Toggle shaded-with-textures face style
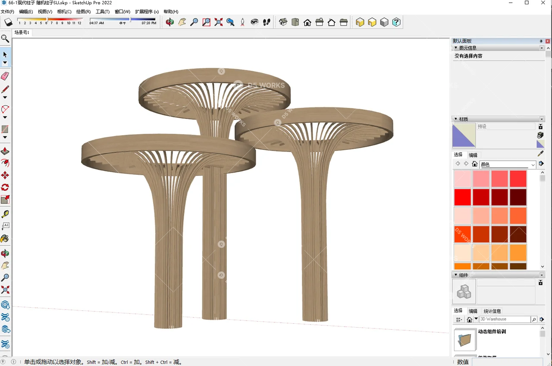Screen dimensions: 552x366 click(x=360, y=22)
